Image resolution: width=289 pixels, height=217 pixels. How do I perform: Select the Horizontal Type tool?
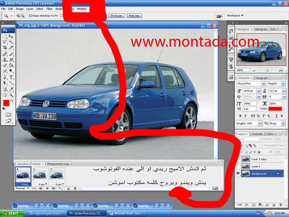click(x=11, y=77)
